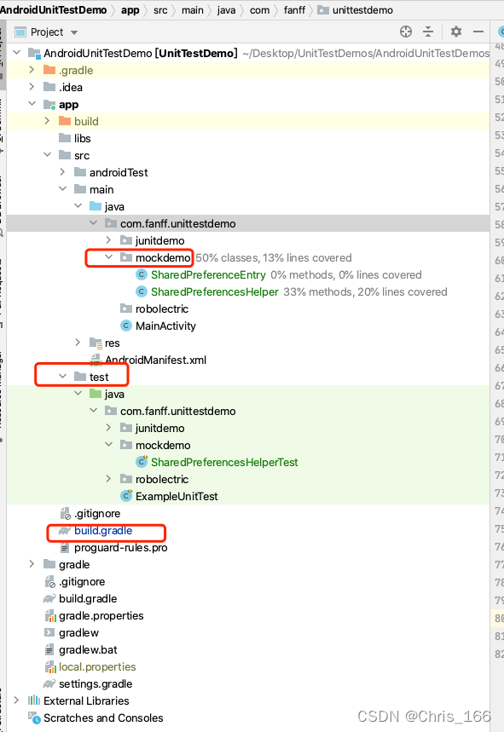Click the gradlew script icon
This screenshot has height=732, width=504.
pyautogui.click(x=49, y=632)
